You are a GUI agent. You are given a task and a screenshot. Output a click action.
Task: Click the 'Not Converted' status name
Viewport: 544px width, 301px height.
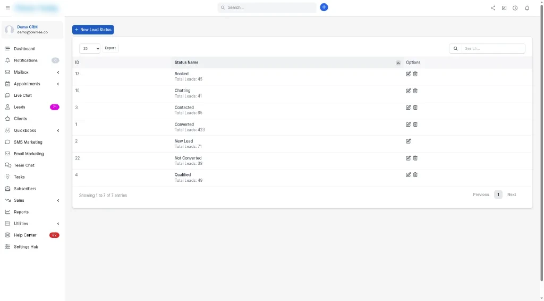(188, 158)
